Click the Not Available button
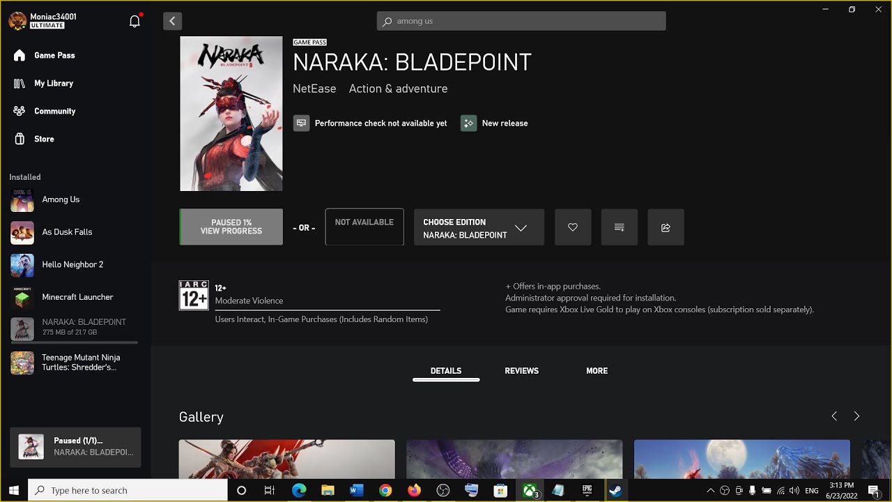This screenshot has height=502, width=892. (364, 227)
